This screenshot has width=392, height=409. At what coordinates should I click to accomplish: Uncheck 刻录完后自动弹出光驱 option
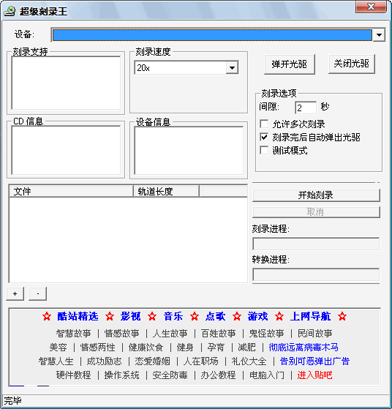[x=264, y=137]
